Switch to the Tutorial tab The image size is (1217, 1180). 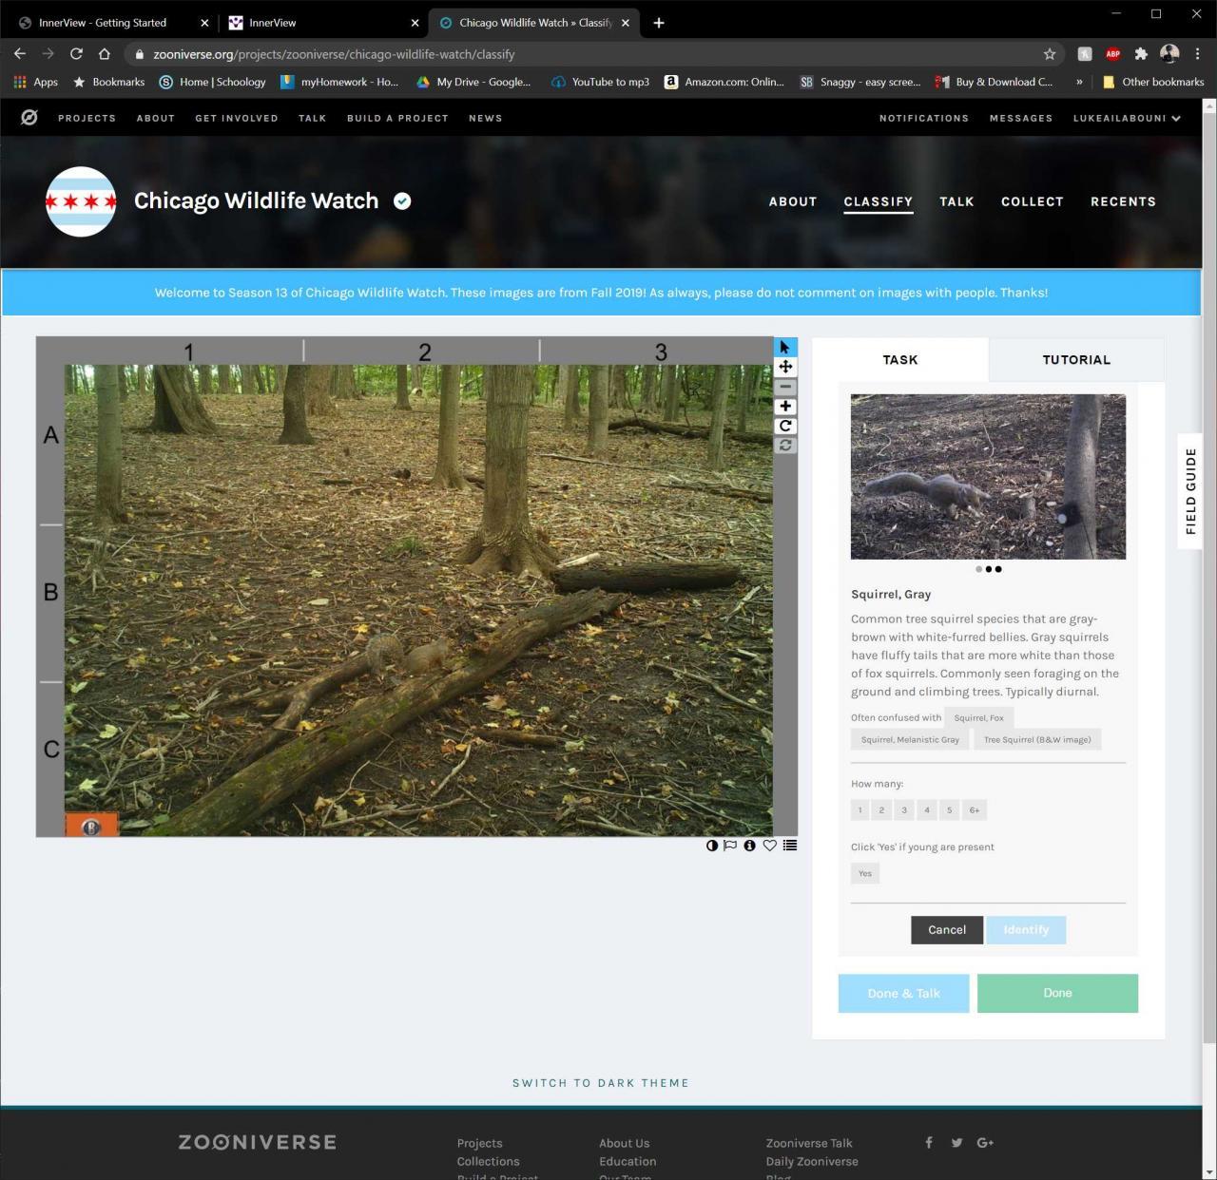[1076, 360]
